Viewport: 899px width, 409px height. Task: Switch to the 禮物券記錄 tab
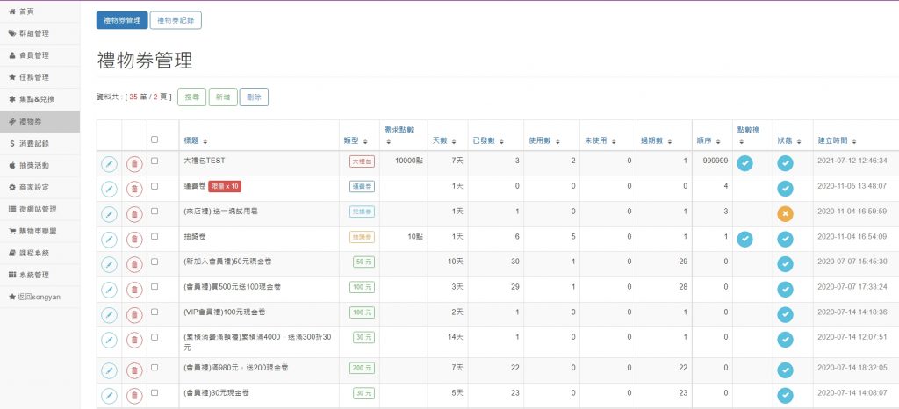(x=176, y=20)
